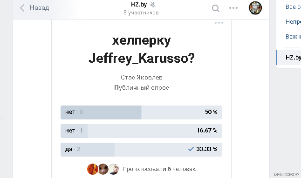The height and width of the screenshot is (178, 301).
Task: Show voters list 'Проголосовали 6 человек'
Action: (x=159, y=169)
